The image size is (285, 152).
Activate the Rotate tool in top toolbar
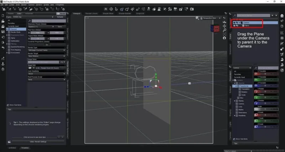[x=127, y=9]
